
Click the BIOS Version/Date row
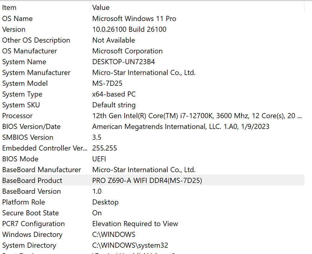(31, 127)
